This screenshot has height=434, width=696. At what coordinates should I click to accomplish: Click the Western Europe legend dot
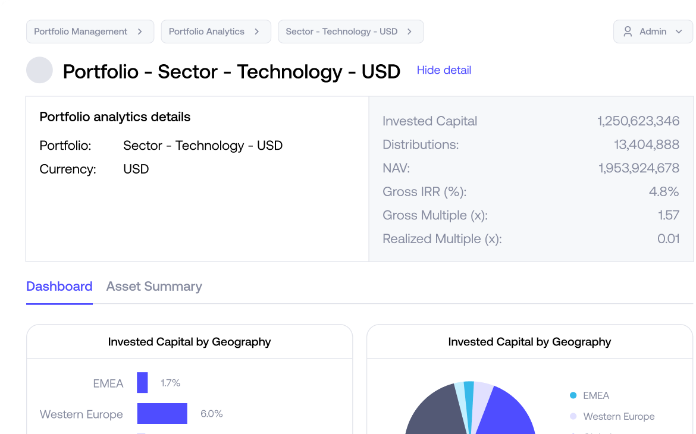(573, 416)
